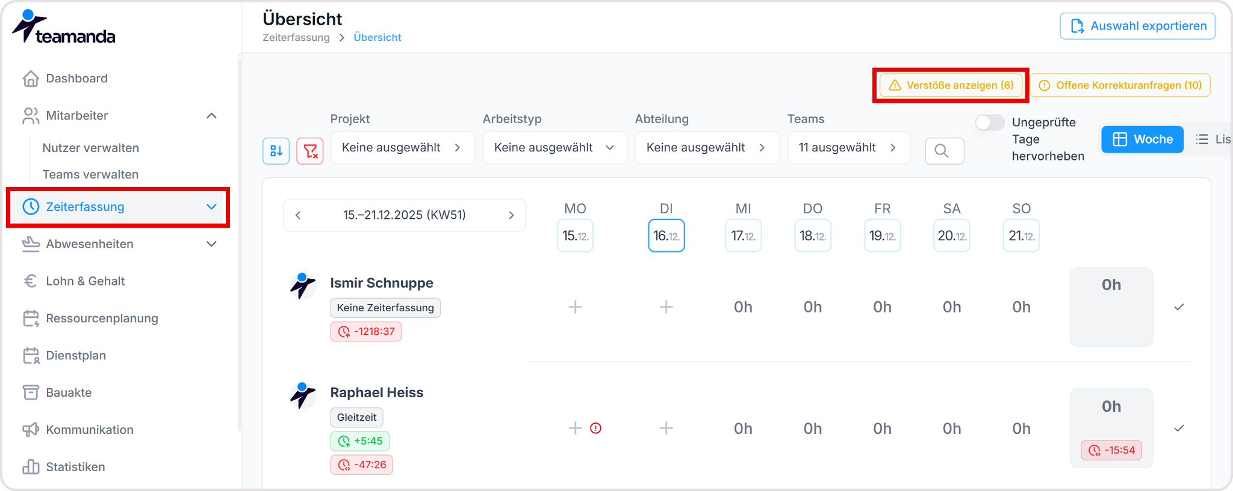Viewport: 1233px width, 491px height.
Task: Add Monday entry for Raphael Heiss
Action: [576, 428]
